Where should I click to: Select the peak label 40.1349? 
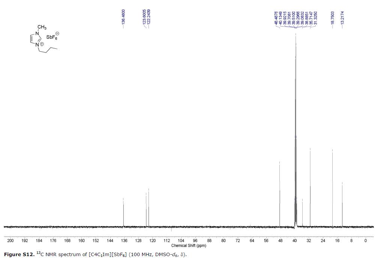[x=280, y=18]
